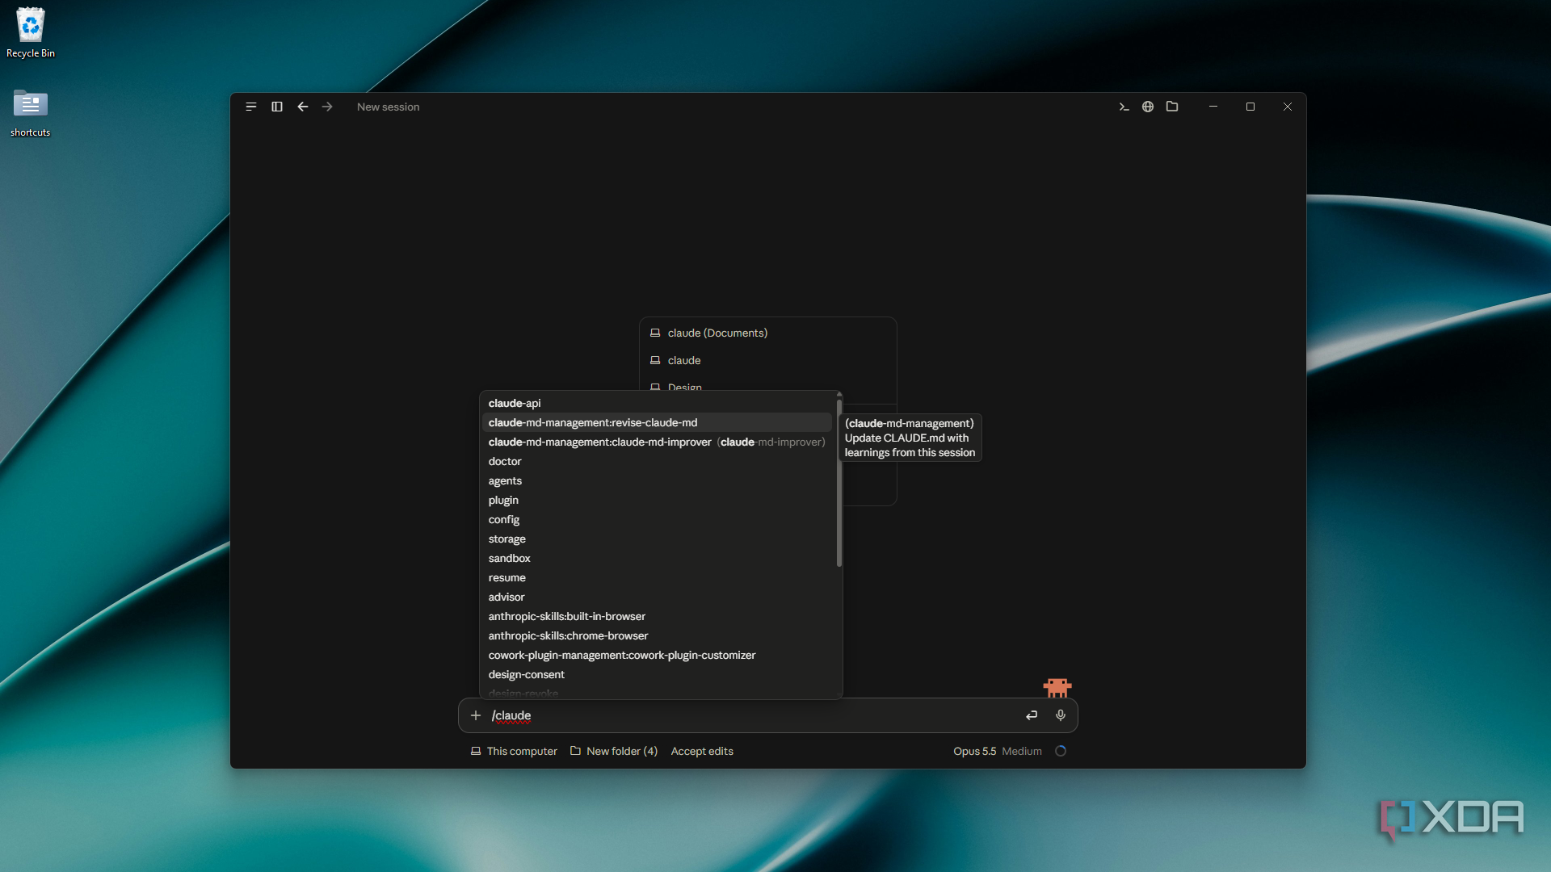
Task: Select the claude (Documents) folder
Action: click(767, 333)
